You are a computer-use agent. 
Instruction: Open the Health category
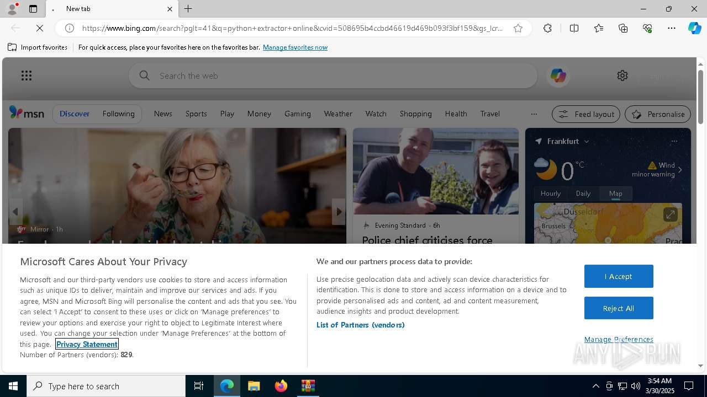coord(456,114)
